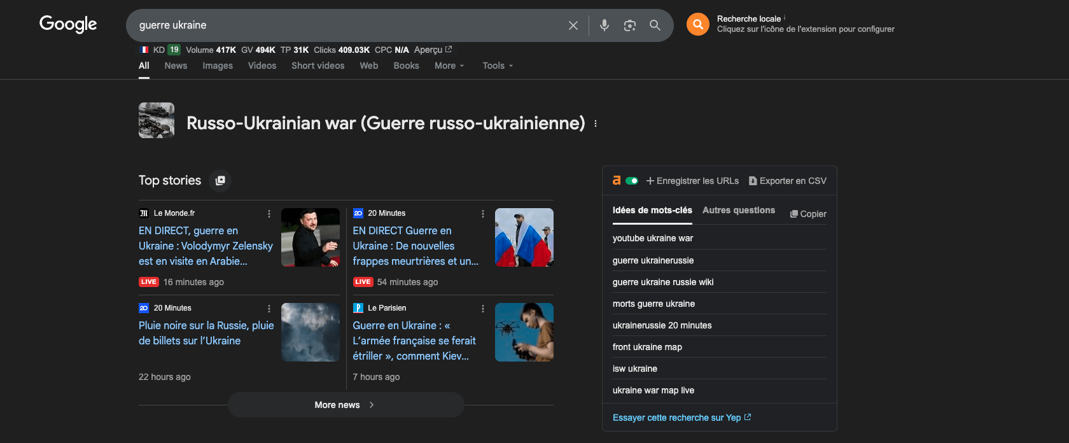Click the magnifying glass search icon

click(655, 25)
